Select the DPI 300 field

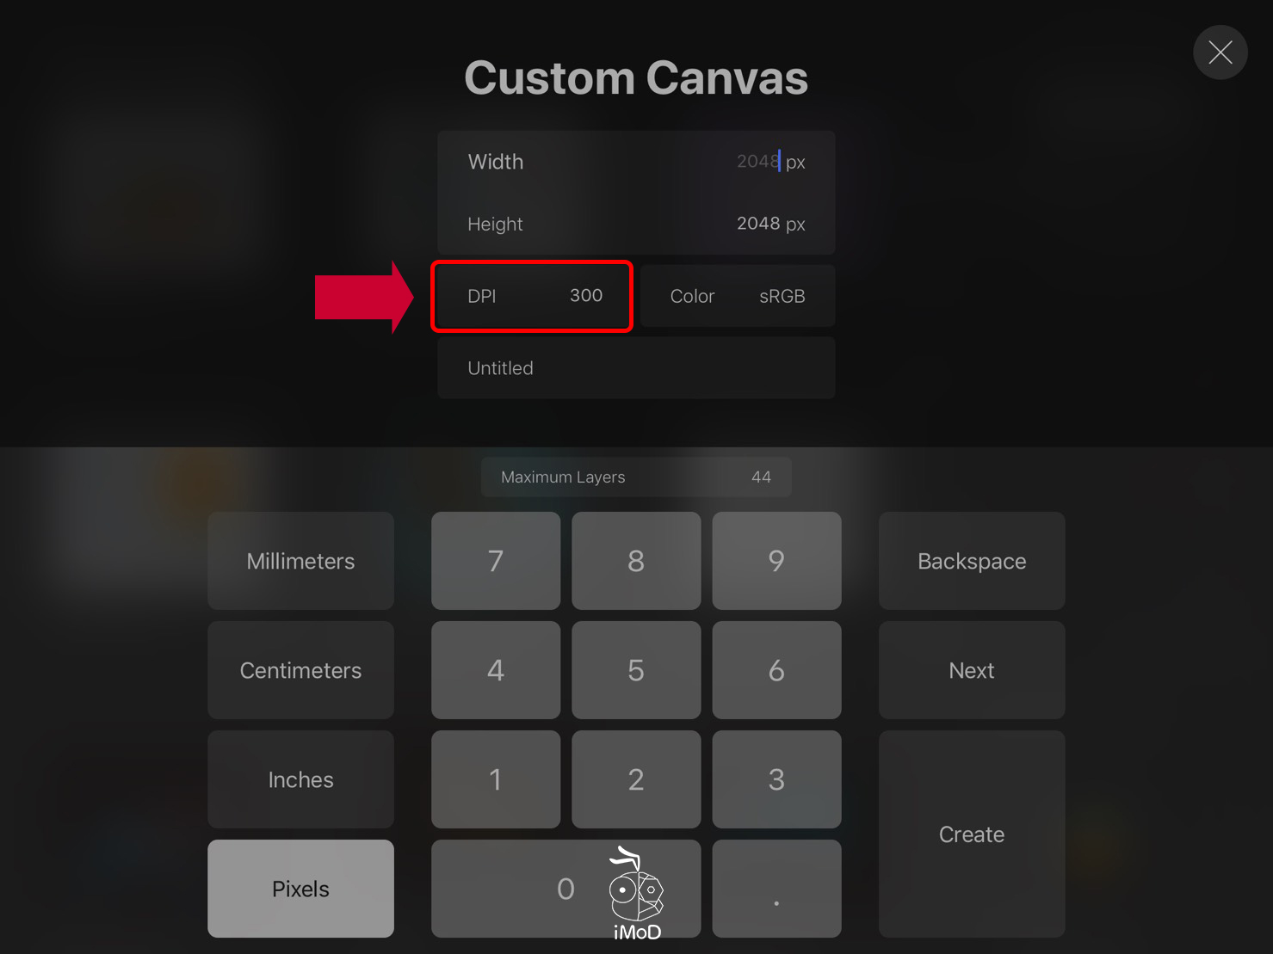tap(534, 296)
